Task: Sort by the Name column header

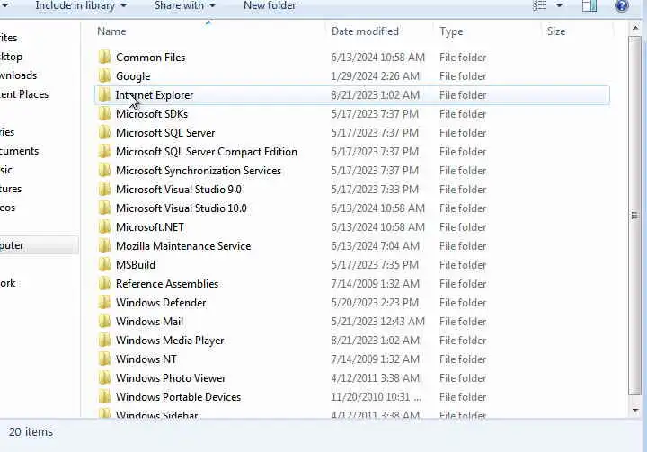Action: pyautogui.click(x=111, y=31)
